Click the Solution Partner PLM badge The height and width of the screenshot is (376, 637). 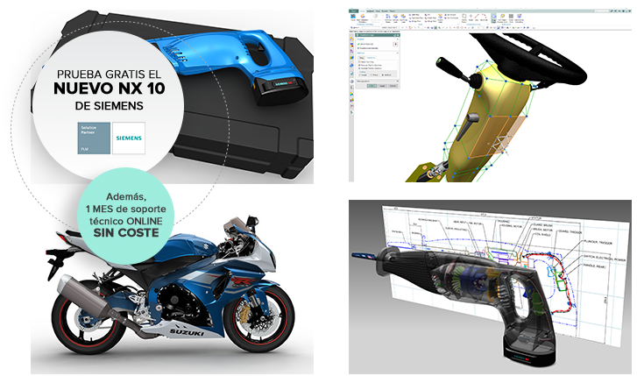(x=94, y=138)
